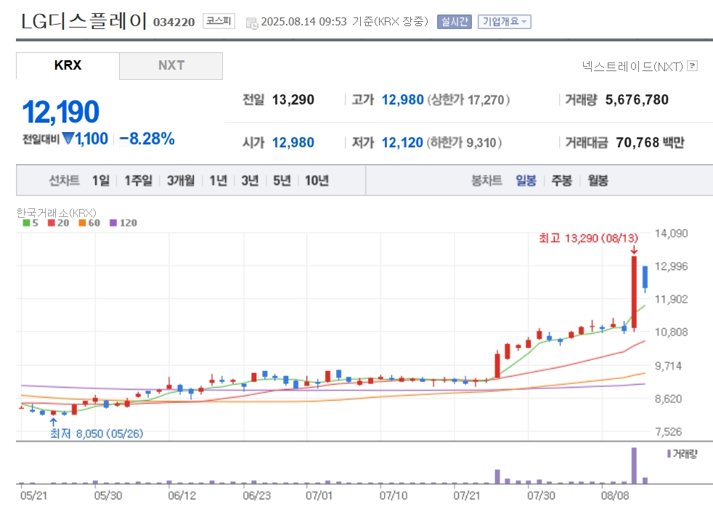Image resolution: width=713 pixels, height=511 pixels.
Task: Click the blue down-triangle price change indicator
Action: coord(68,138)
